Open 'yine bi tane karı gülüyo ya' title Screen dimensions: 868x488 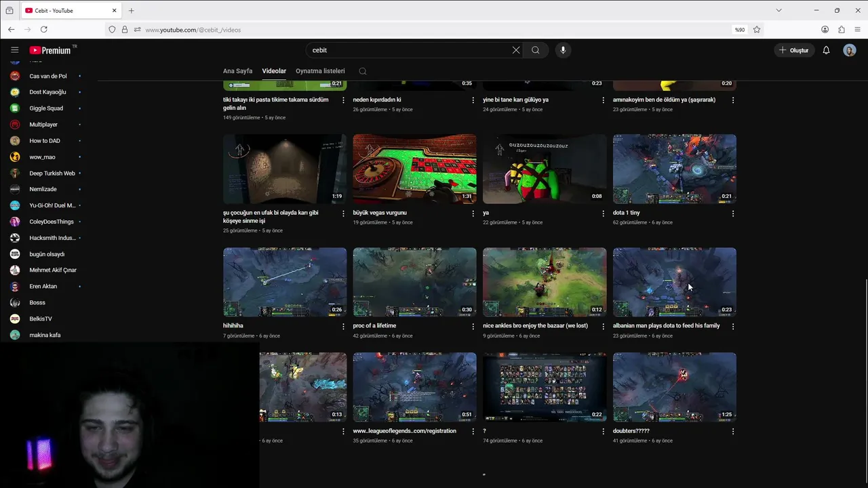(516, 100)
